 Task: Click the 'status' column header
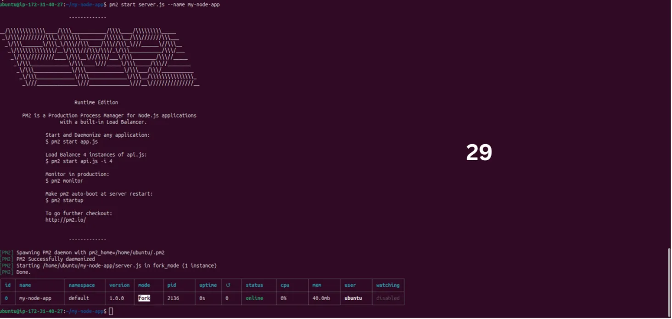pyautogui.click(x=254, y=285)
